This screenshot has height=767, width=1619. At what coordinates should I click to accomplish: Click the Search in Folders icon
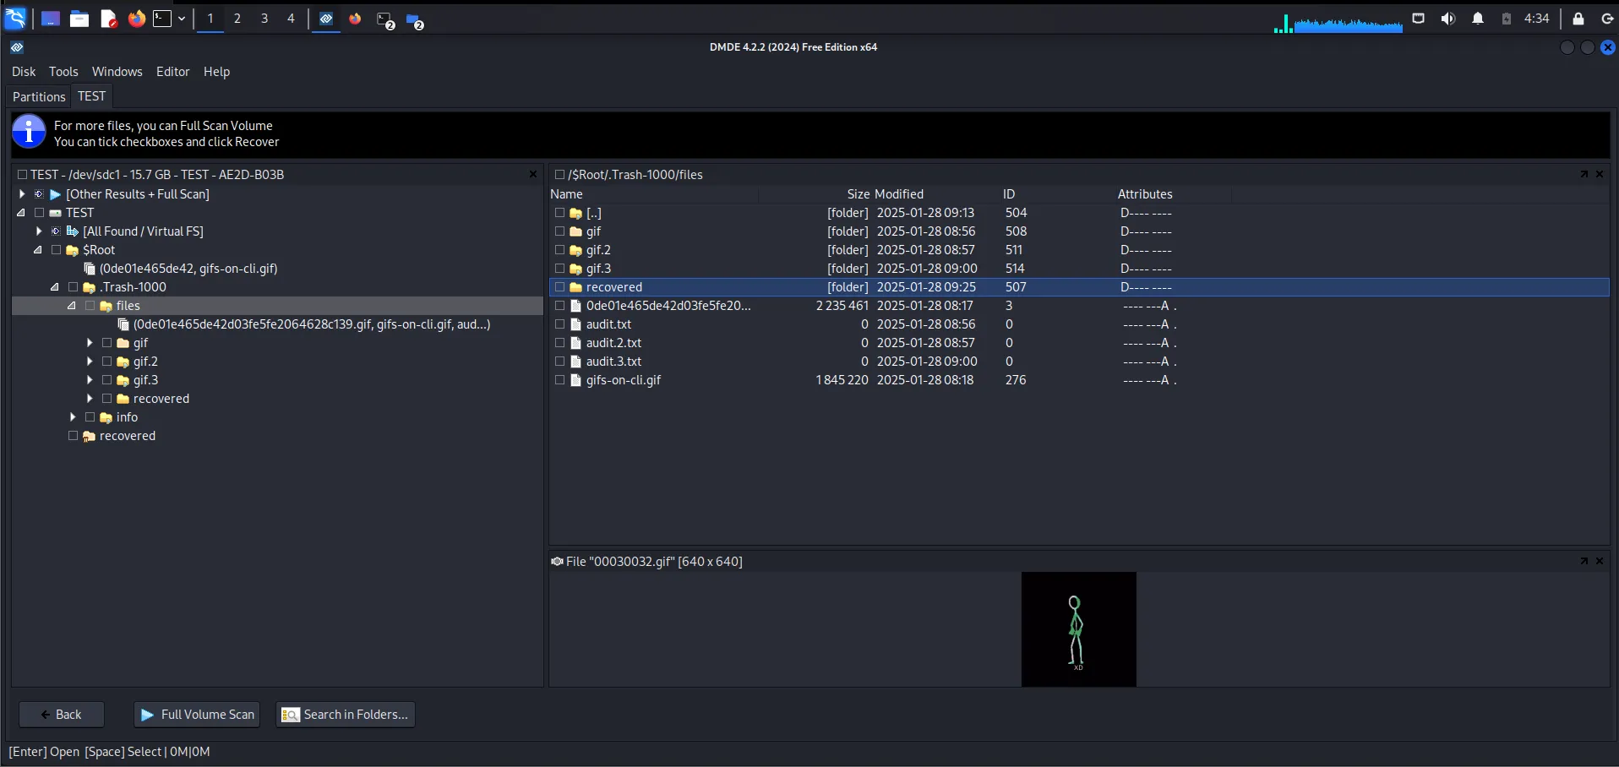coord(290,715)
